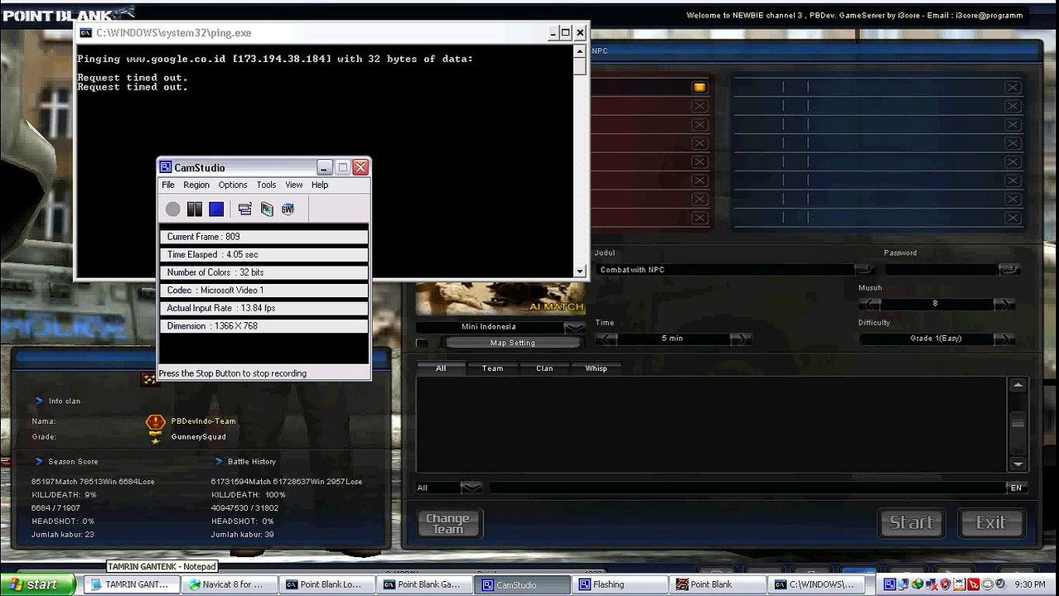Switch chat to the Clan tab
Screen dimensions: 1059x596
(544, 368)
